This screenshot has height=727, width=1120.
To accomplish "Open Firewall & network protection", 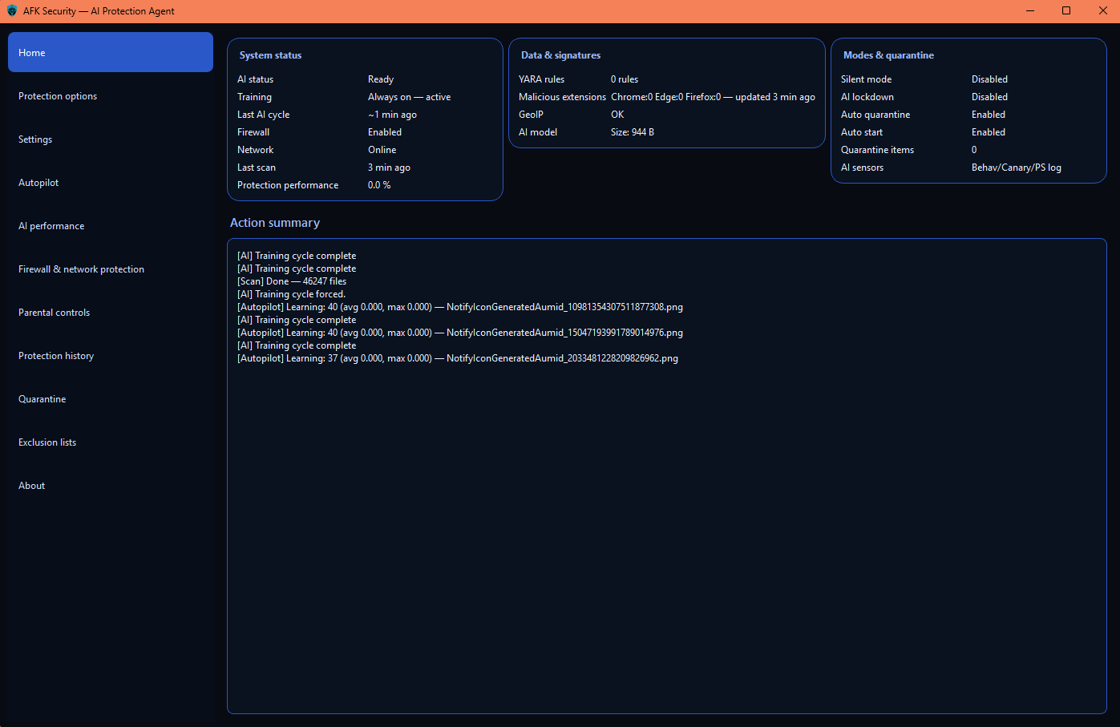I will (x=81, y=269).
